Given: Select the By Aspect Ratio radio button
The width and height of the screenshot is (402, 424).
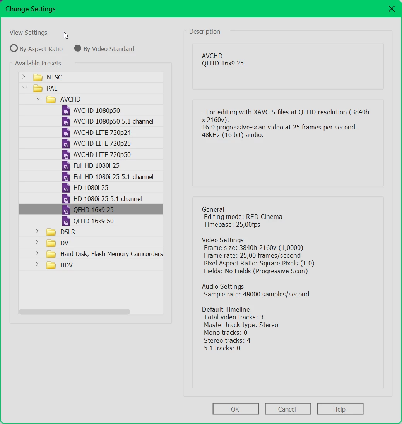Looking at the screenshot, I should point(14,48).
